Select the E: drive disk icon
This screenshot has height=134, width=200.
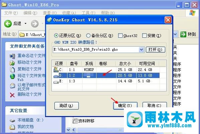click(56, 82)
